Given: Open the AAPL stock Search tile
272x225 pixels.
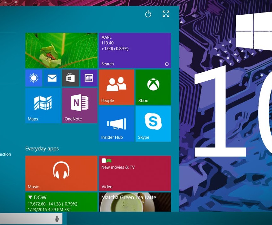Looking at the screenshot, I should 135,50.
